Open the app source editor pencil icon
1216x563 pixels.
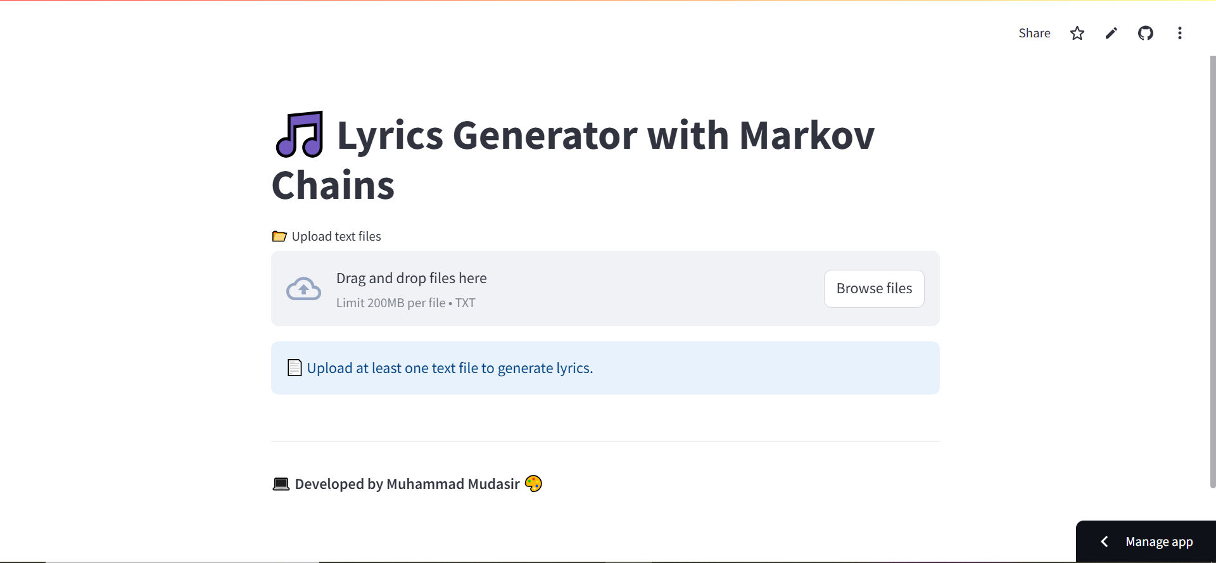[x=1111, y=33]
